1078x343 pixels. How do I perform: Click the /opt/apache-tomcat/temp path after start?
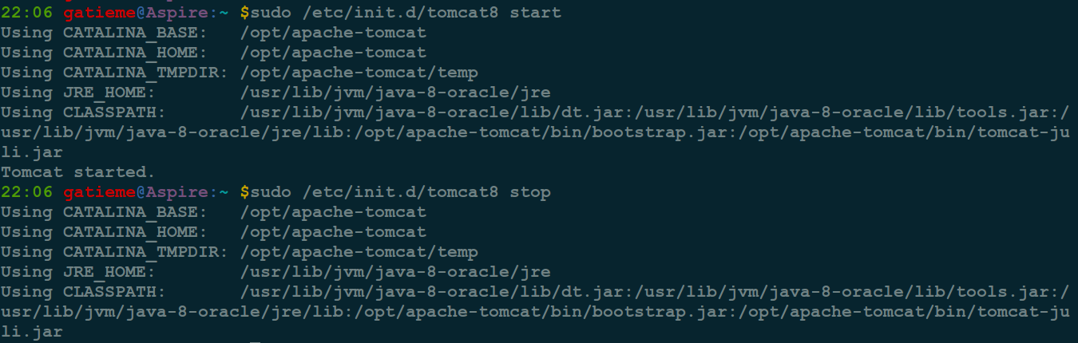click(x=359, y=73)
